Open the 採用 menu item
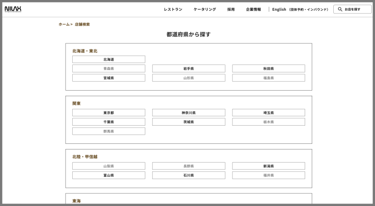Viewport: 375px width, 206px height. coord(231,9)
